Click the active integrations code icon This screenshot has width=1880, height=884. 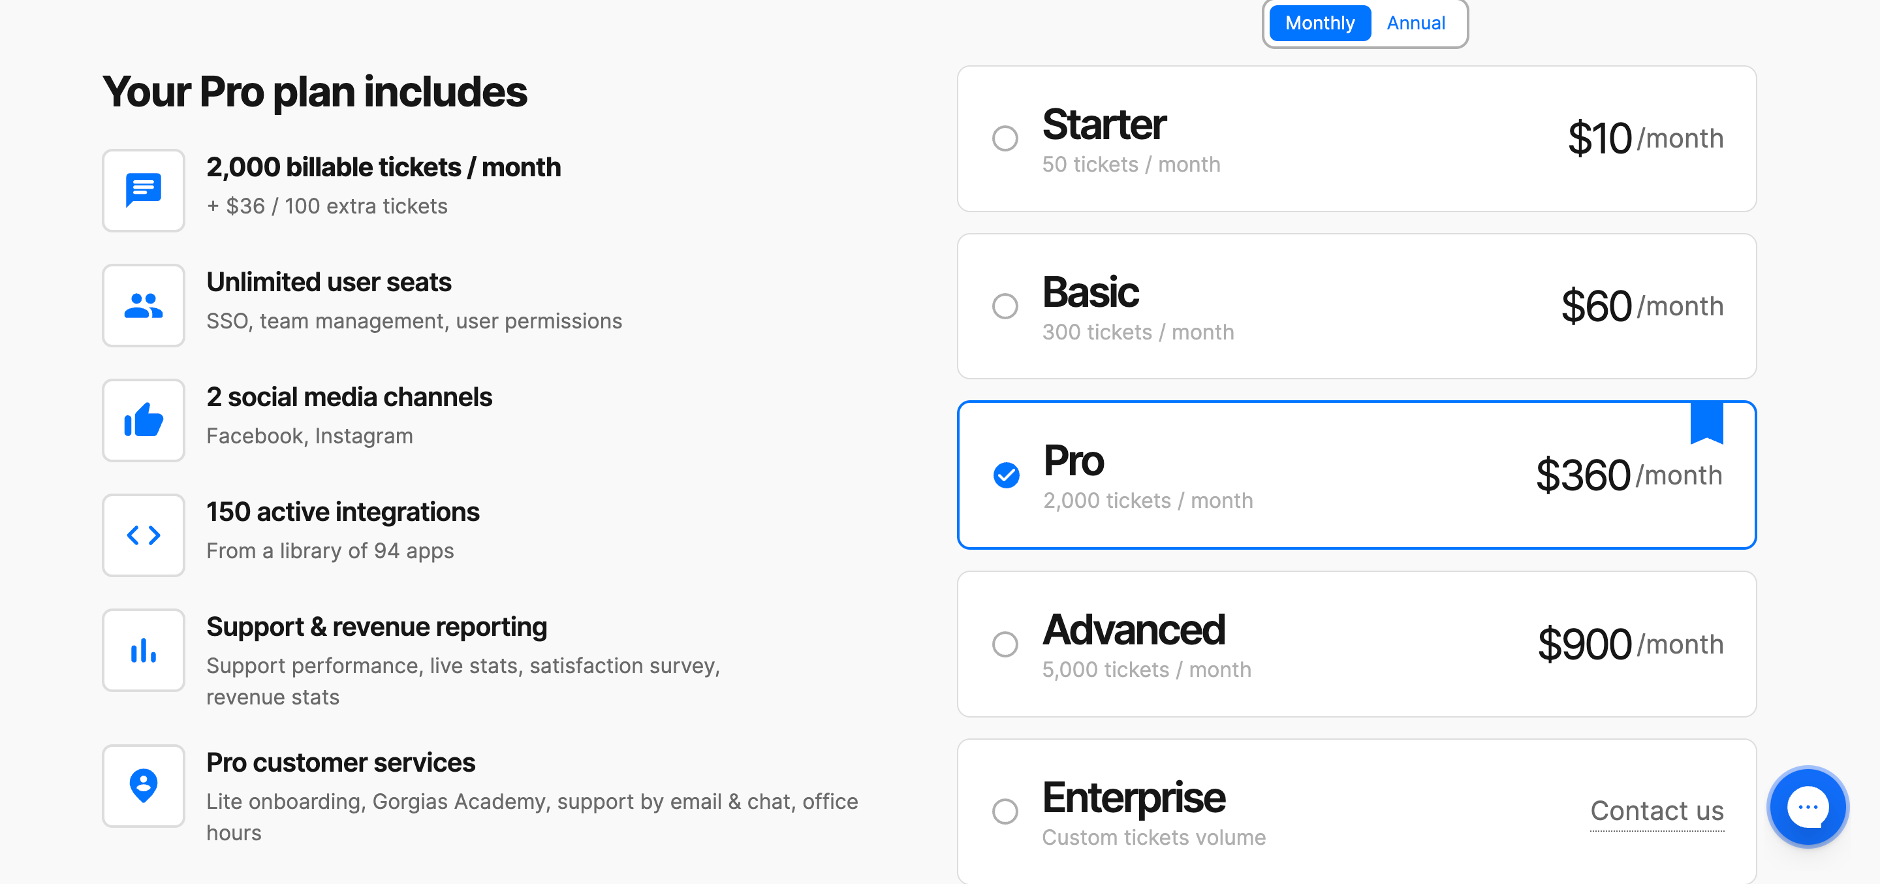[x=144, y=535]
